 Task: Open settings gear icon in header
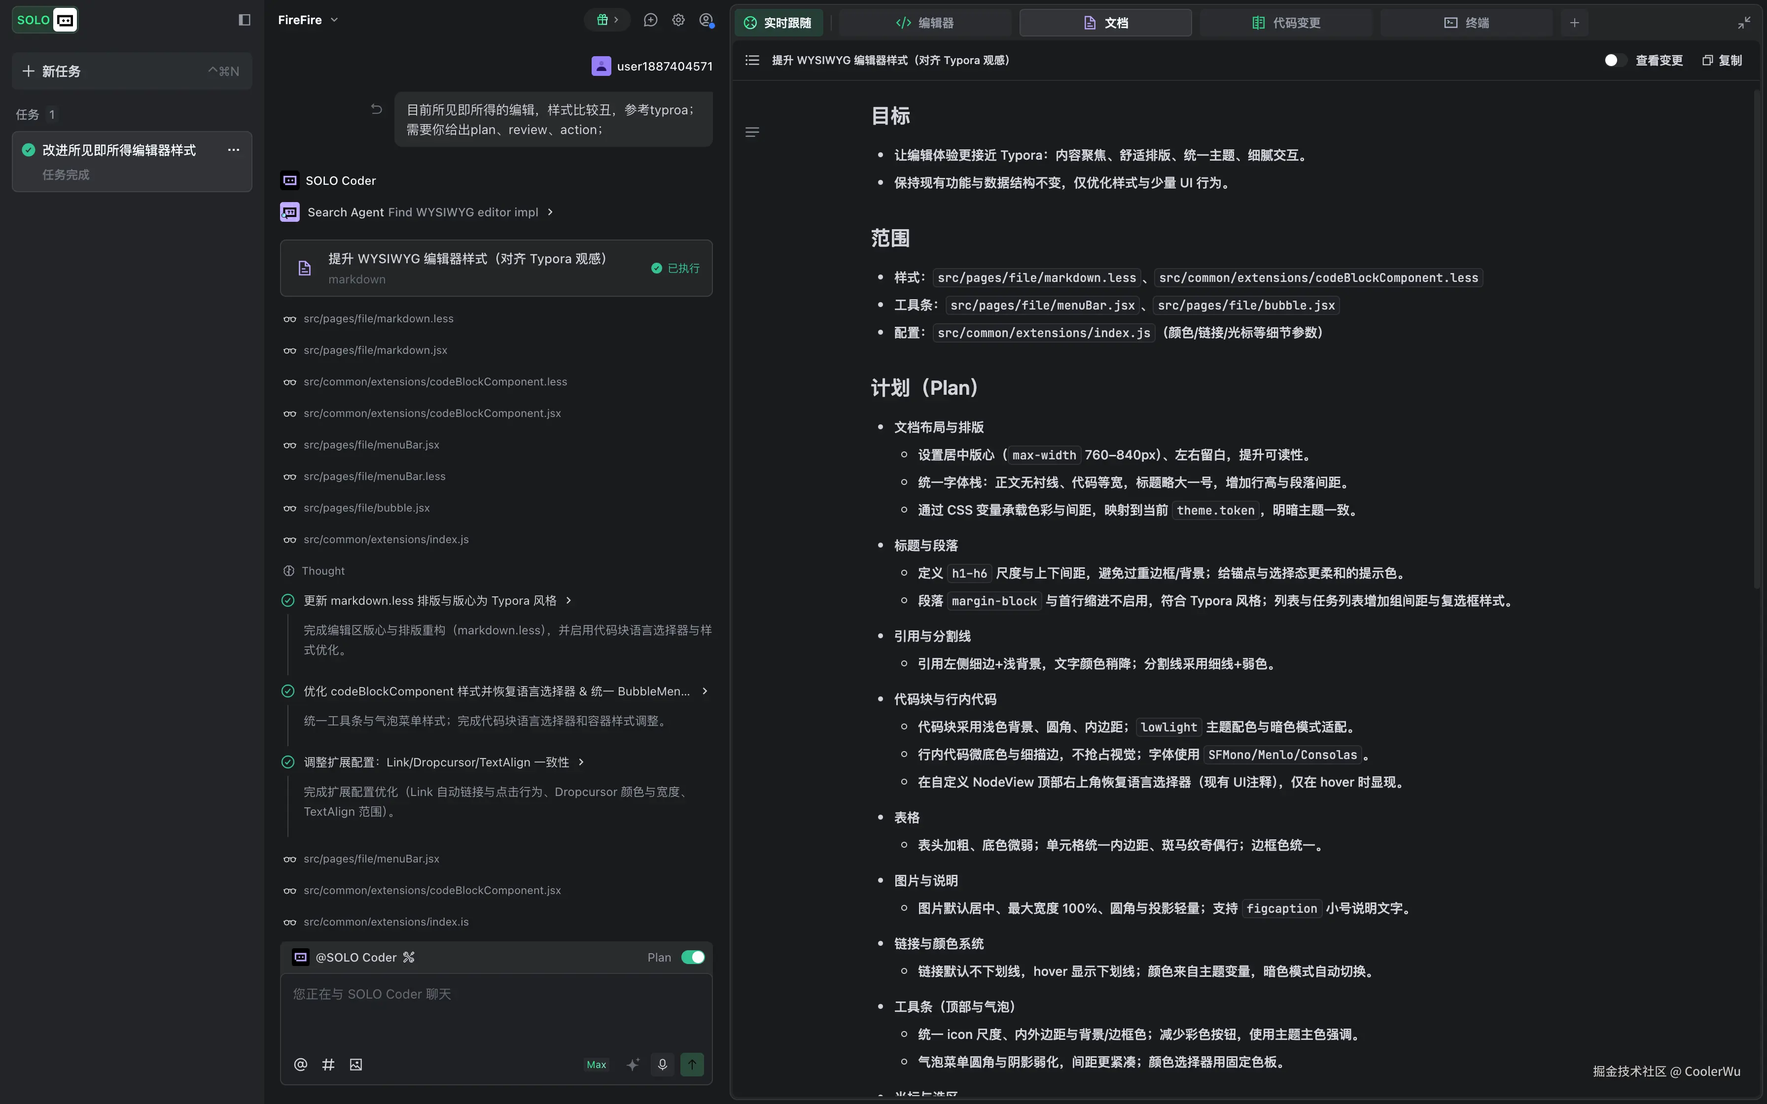(678, 20)
